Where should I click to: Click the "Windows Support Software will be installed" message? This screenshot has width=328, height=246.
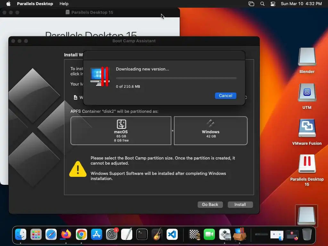pos(158,176)
